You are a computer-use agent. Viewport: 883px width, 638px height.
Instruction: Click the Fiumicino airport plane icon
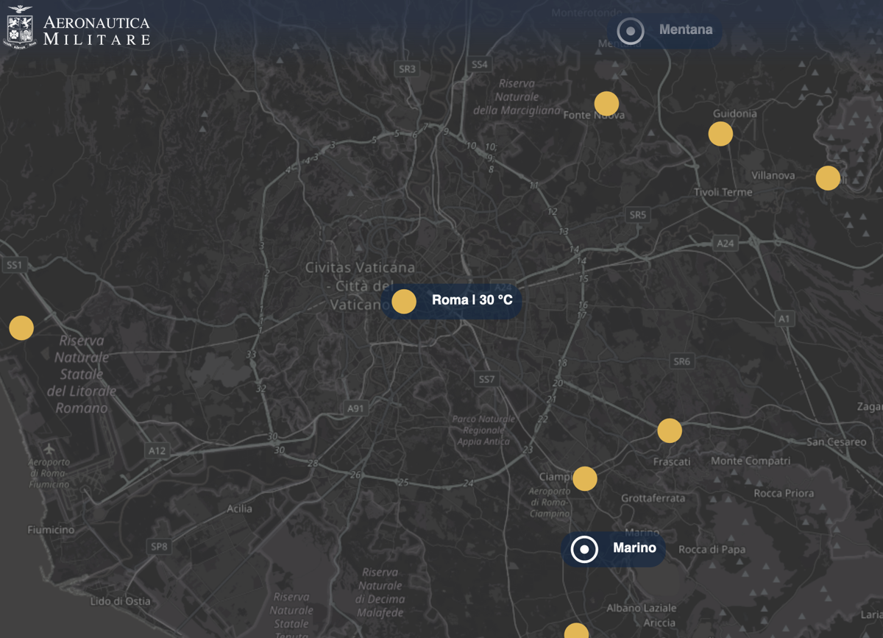click(49, 448)
